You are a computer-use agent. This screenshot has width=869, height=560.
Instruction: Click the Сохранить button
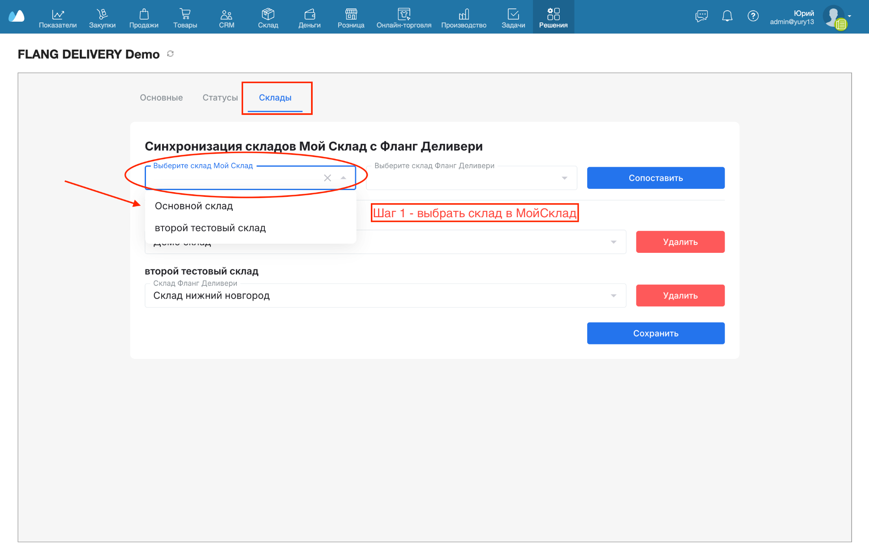[656, 333]
